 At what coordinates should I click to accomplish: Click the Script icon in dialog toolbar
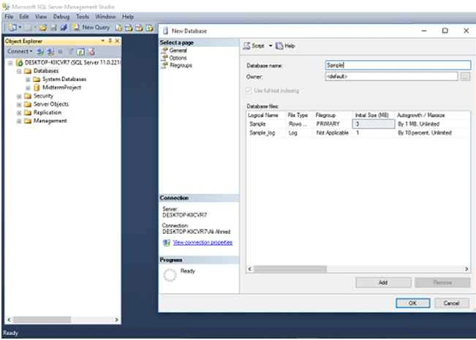coord(246,46)
